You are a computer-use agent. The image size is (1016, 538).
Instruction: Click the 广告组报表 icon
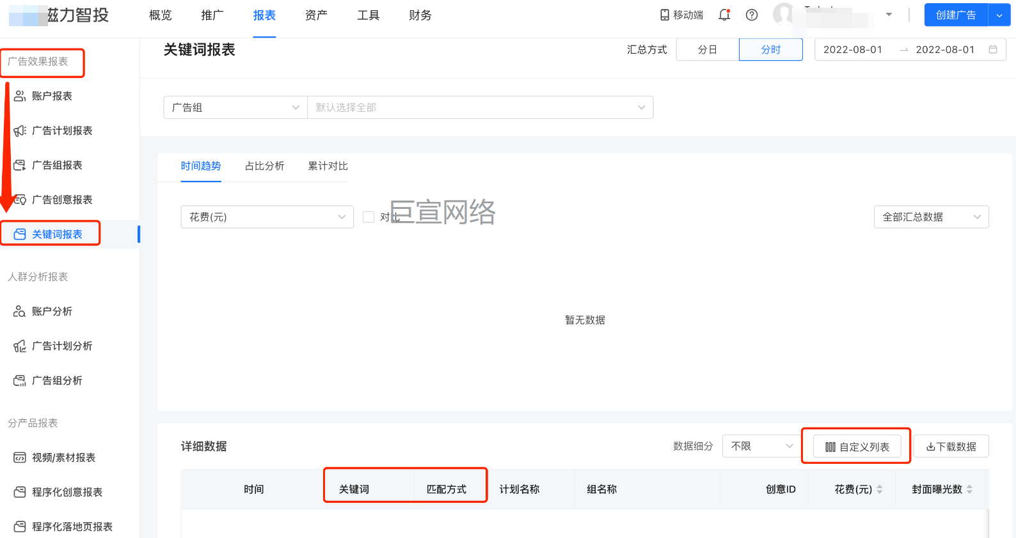point(20,165)
